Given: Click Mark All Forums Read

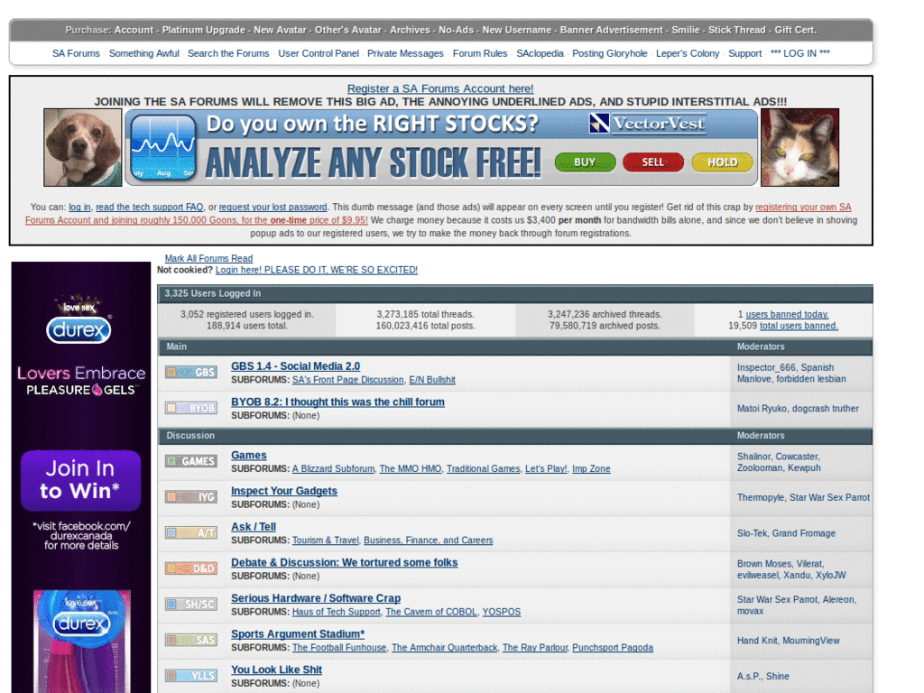Looking at the screenshot, I should point(208,259).
